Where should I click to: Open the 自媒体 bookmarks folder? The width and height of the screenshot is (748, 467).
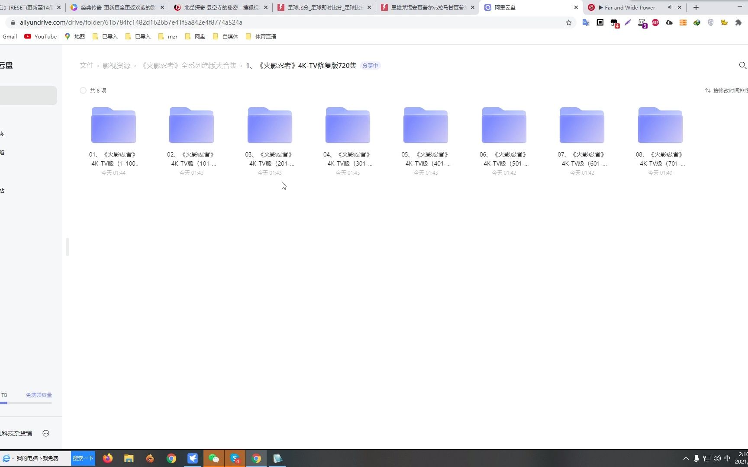226,36
